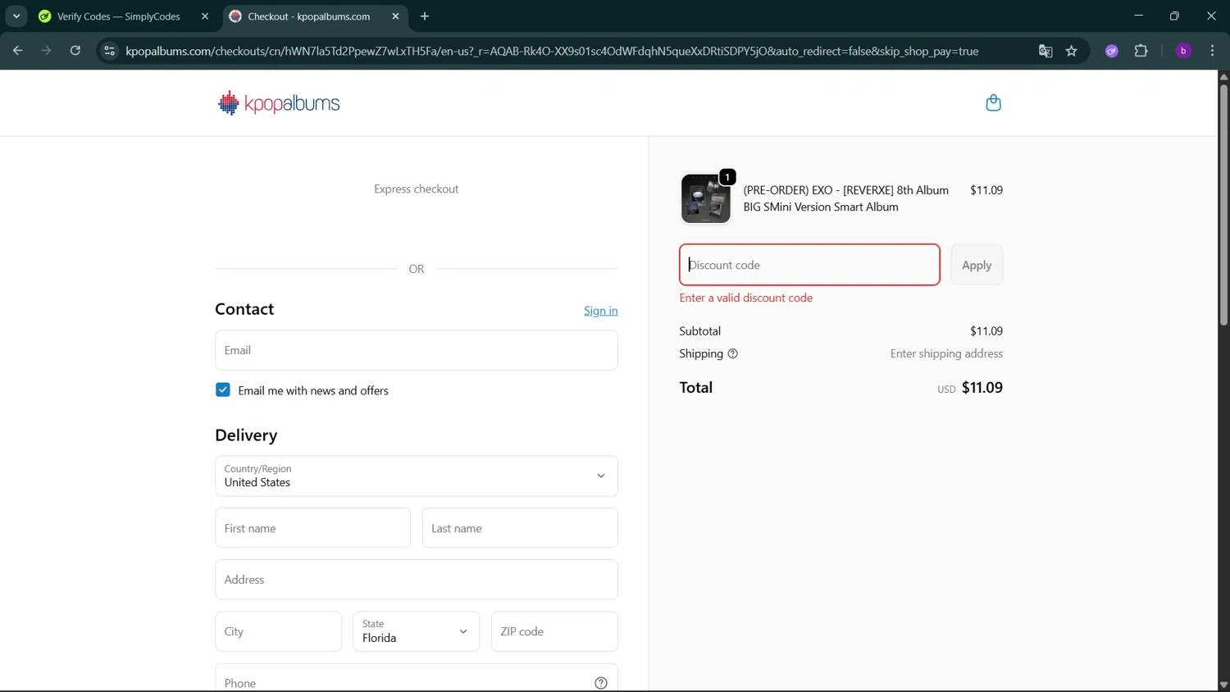Screen dimensions: 1230x692
Task: Close the Checkout kpopalbums.com tab
Action: click(395, 16)
